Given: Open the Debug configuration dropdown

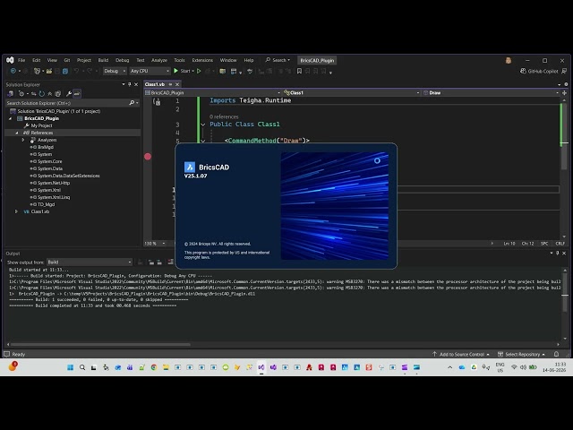Looking at the screenshot, I should pyautogui.click(x=115, y=71).
